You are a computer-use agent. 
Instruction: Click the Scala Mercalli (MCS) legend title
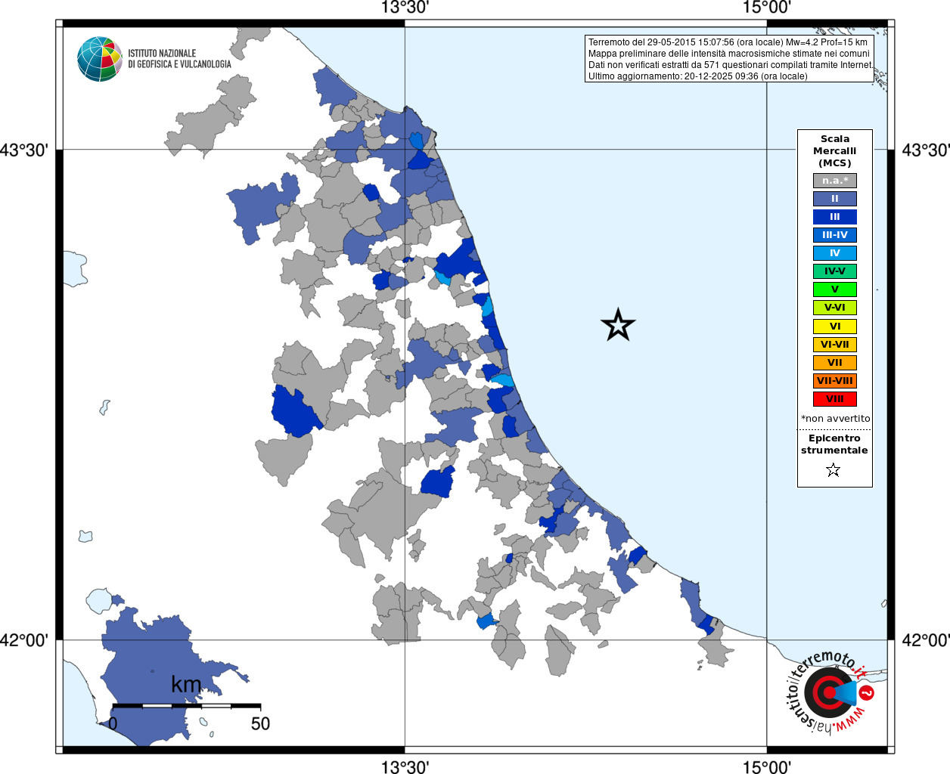(x=835, y=150)
